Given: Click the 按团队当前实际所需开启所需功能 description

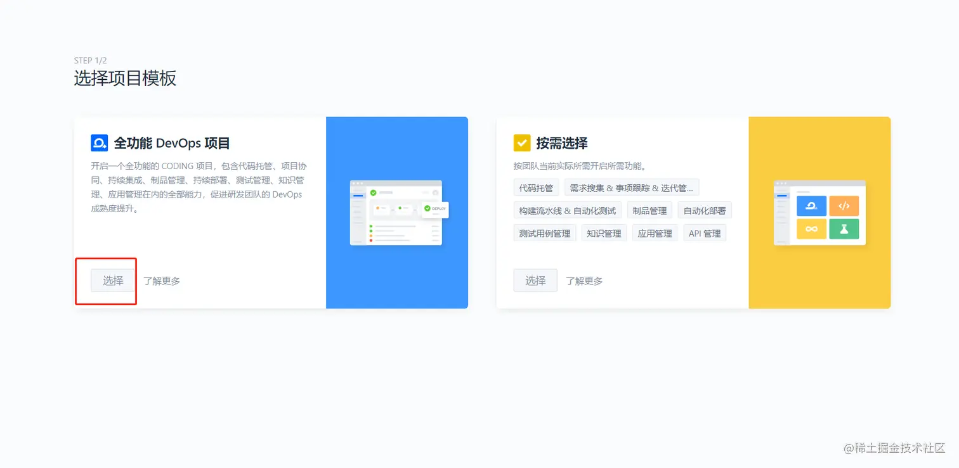Looking at the screenshot, I should coord(580,167).
